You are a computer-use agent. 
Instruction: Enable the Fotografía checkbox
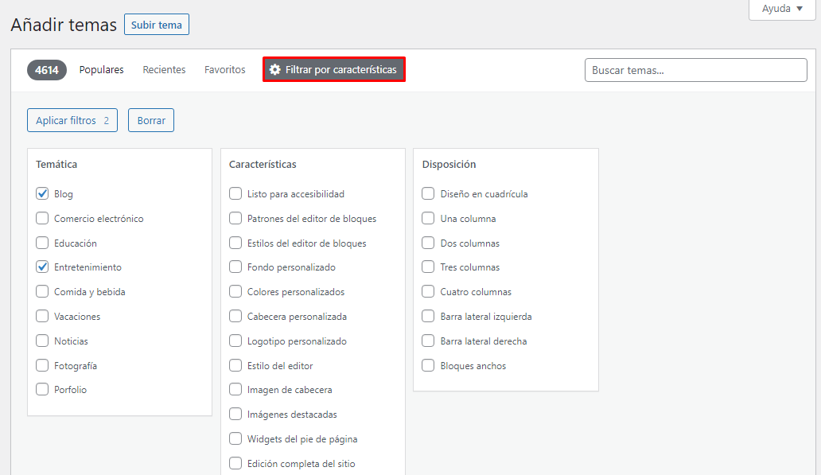(x=41, y=365)
